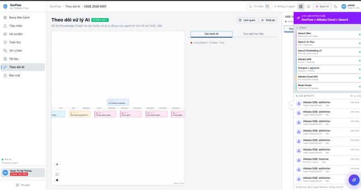The image size is (361, 190).
Task: Zoom in on the graph canvas
Action: click(57, 164)
